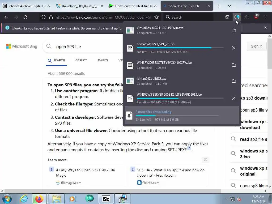This screenshot has height=204, width=272.
Task: Open the Extensions puzzle icon
Action: [x=246, y=17]
